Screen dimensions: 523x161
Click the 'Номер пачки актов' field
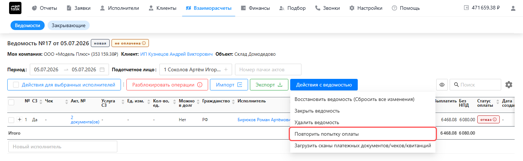pyautogui.click(x=268, y=69)
